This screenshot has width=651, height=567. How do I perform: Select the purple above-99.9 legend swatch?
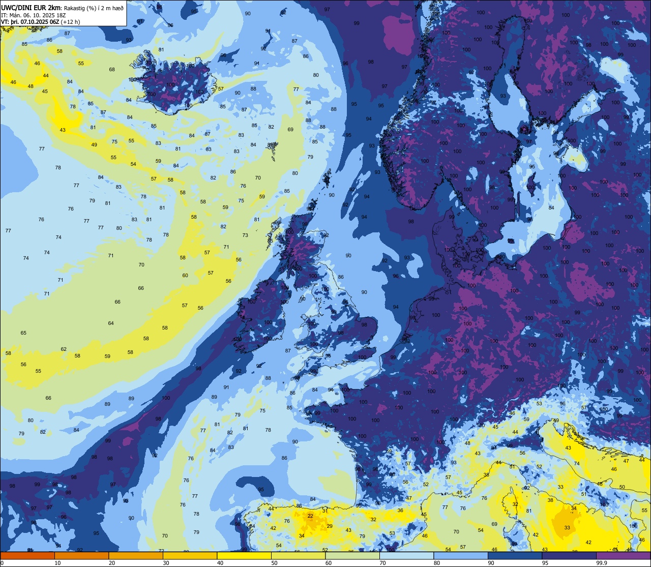point(623,555)
